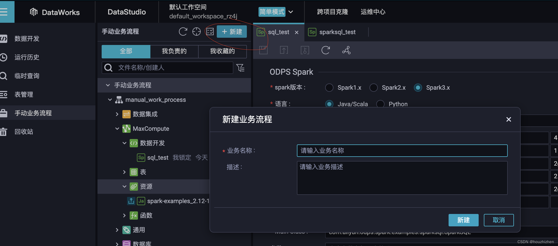Viewport: 558px width, 246px height.
Task: Expand the 表 node
Action: coord(124,172)
